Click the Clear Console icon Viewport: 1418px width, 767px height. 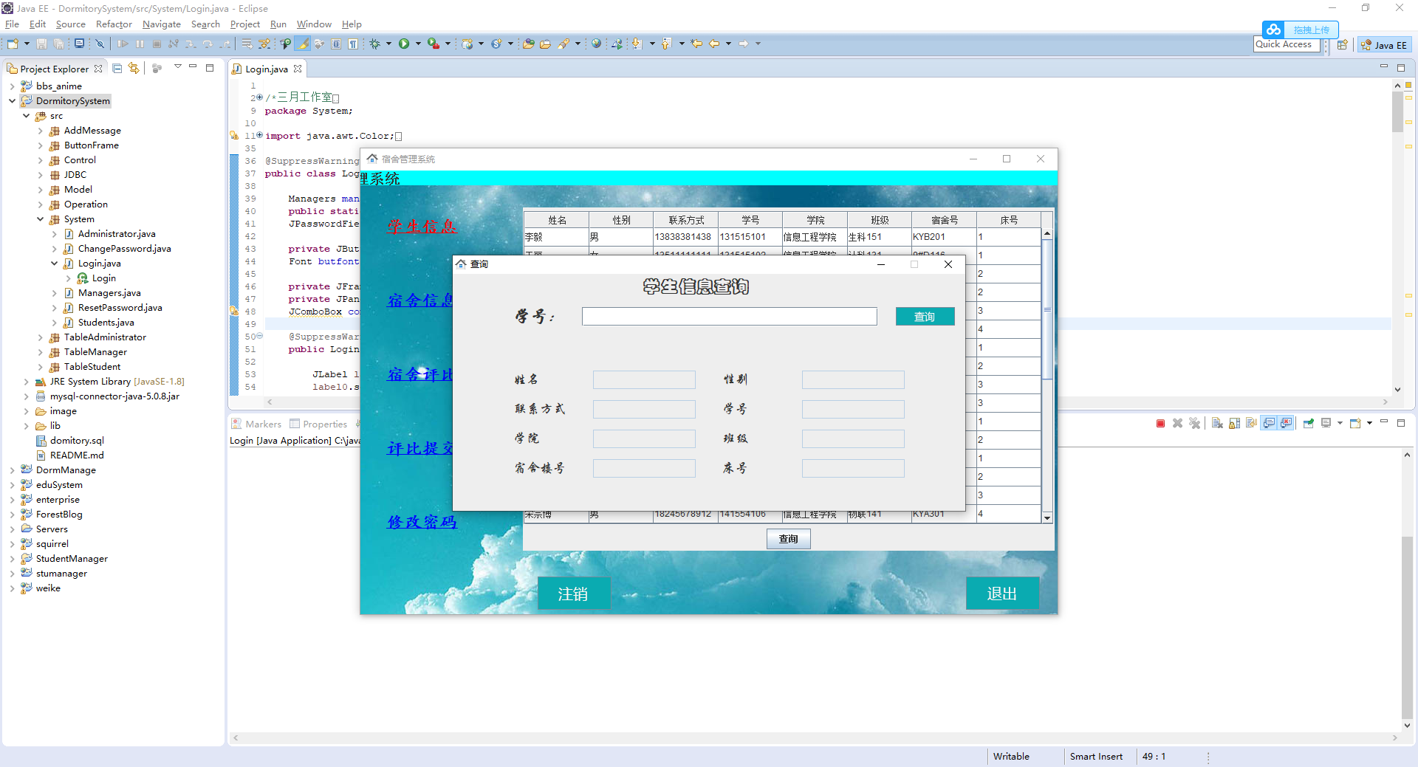coord(1217,423)
